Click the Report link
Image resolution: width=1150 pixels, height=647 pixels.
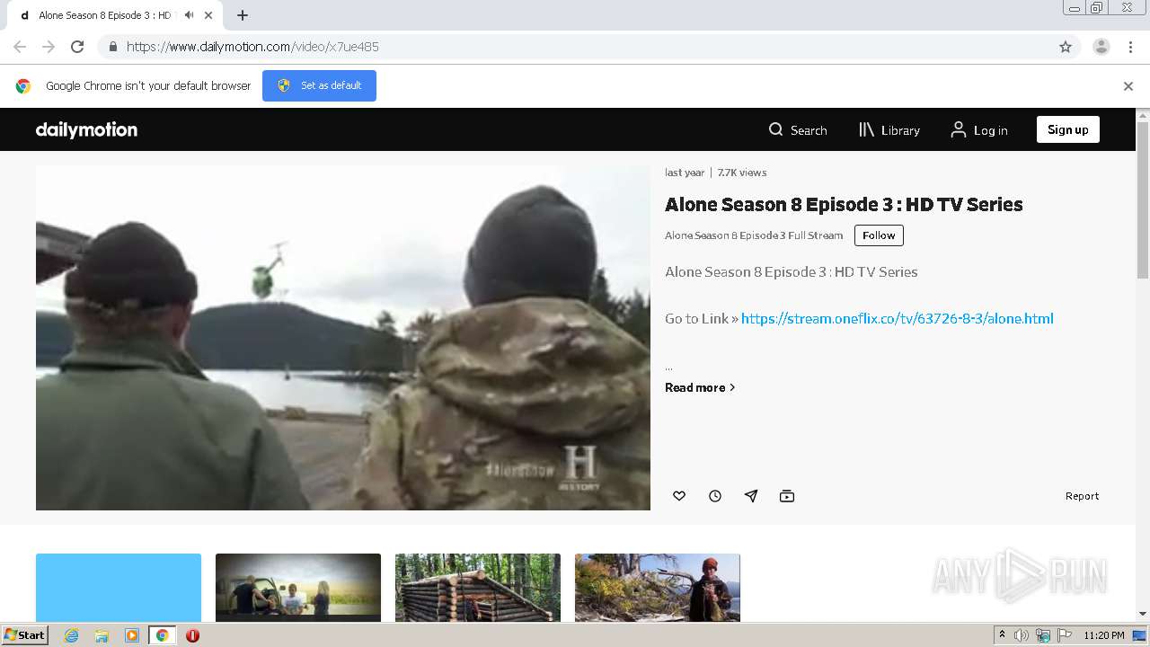click(x=1082, y=496)
